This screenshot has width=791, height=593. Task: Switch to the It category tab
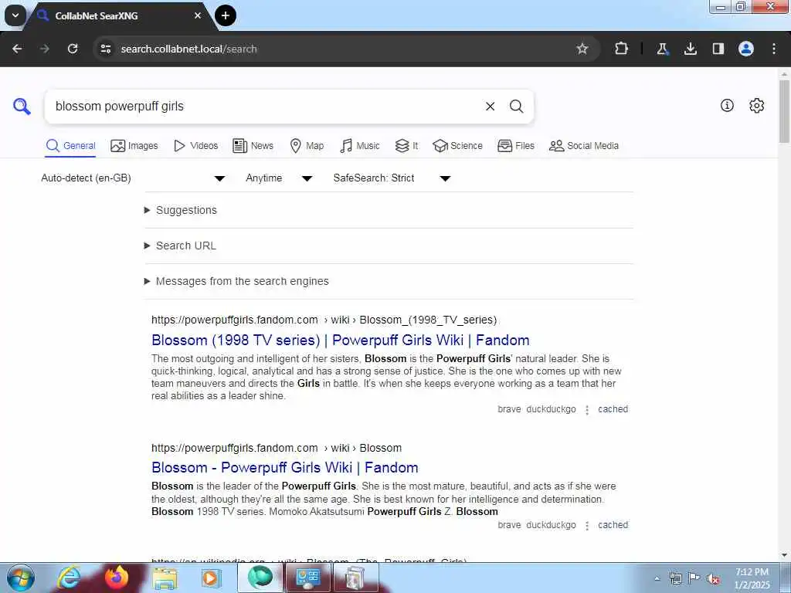tap(406, 146)
